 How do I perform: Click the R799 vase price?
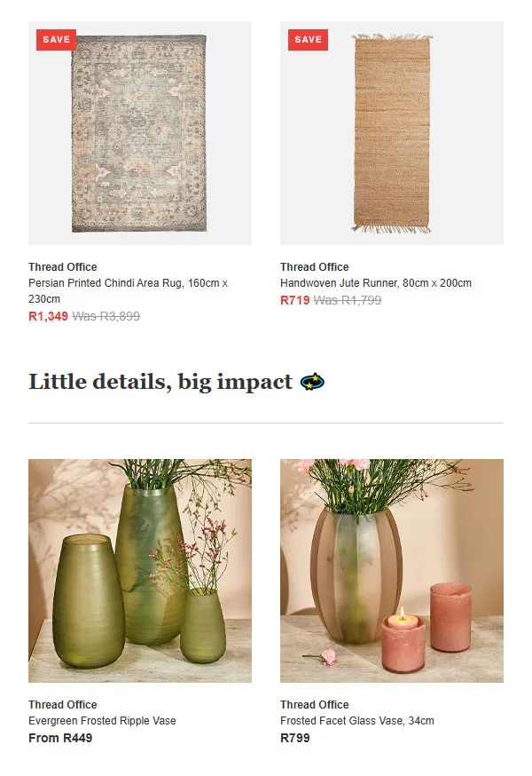pyautogui.click(x=295, y=738)
